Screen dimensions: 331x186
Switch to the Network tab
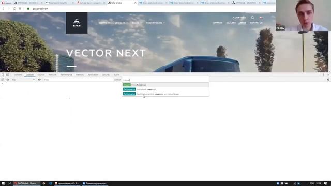[x=52, y=75]
